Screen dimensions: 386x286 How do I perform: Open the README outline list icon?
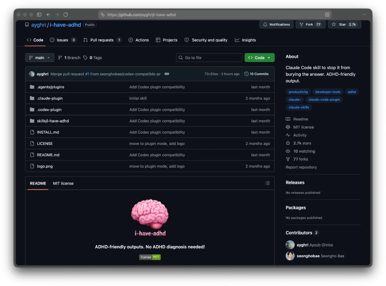point(267,183)
